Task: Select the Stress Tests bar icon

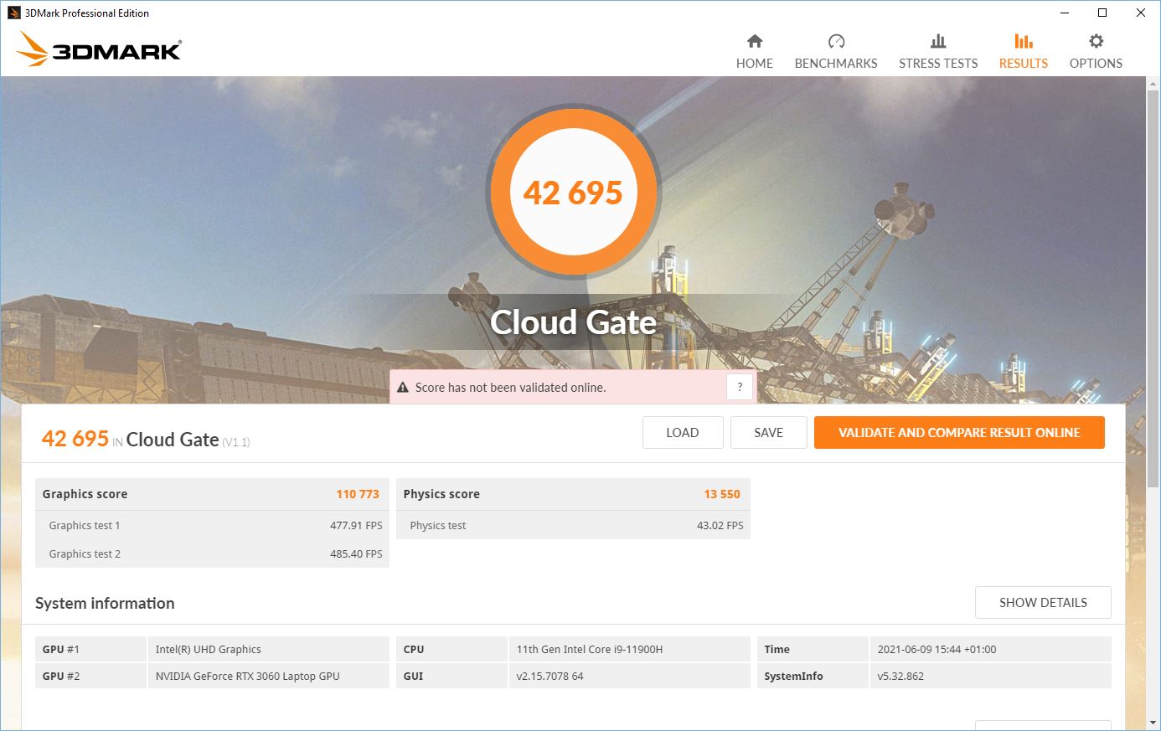Action: coord(938,41)
